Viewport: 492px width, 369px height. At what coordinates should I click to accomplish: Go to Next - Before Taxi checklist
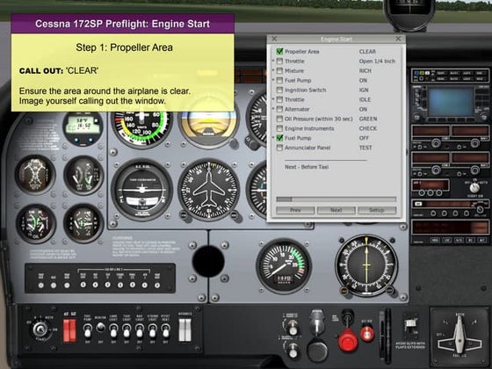(x=307, y=167)
